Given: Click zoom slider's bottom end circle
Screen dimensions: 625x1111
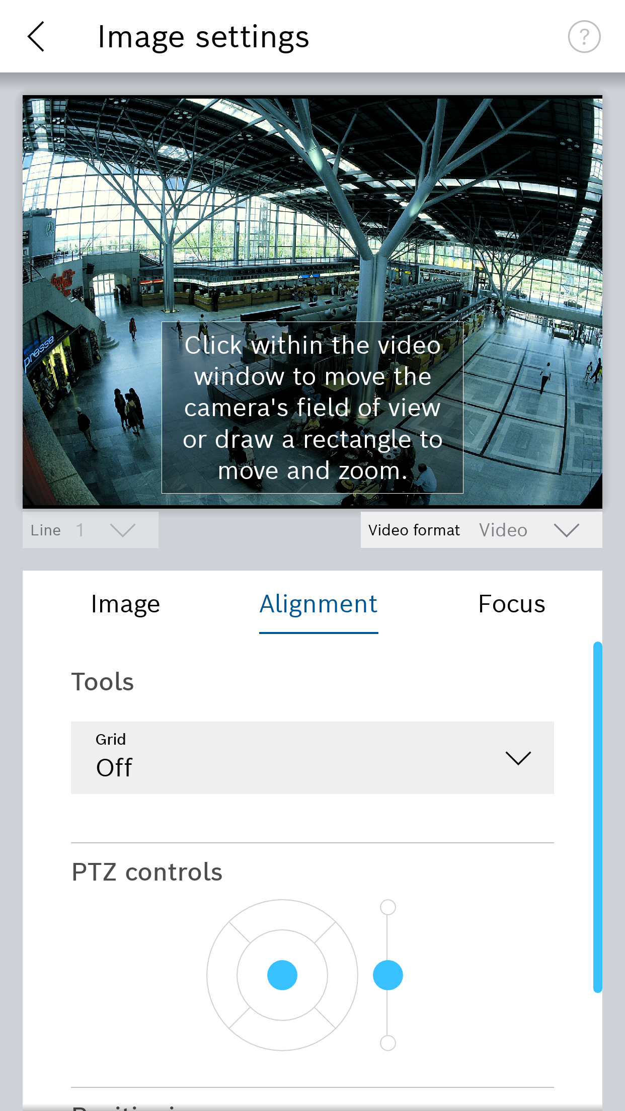Looking at the screenshot, I should (x=387, y=1043).
